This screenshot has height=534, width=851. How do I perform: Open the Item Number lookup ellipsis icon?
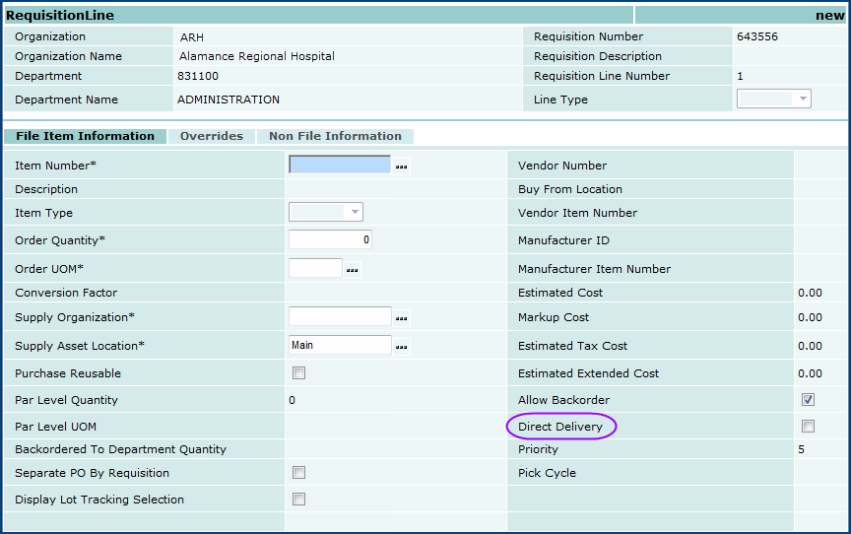401,167
